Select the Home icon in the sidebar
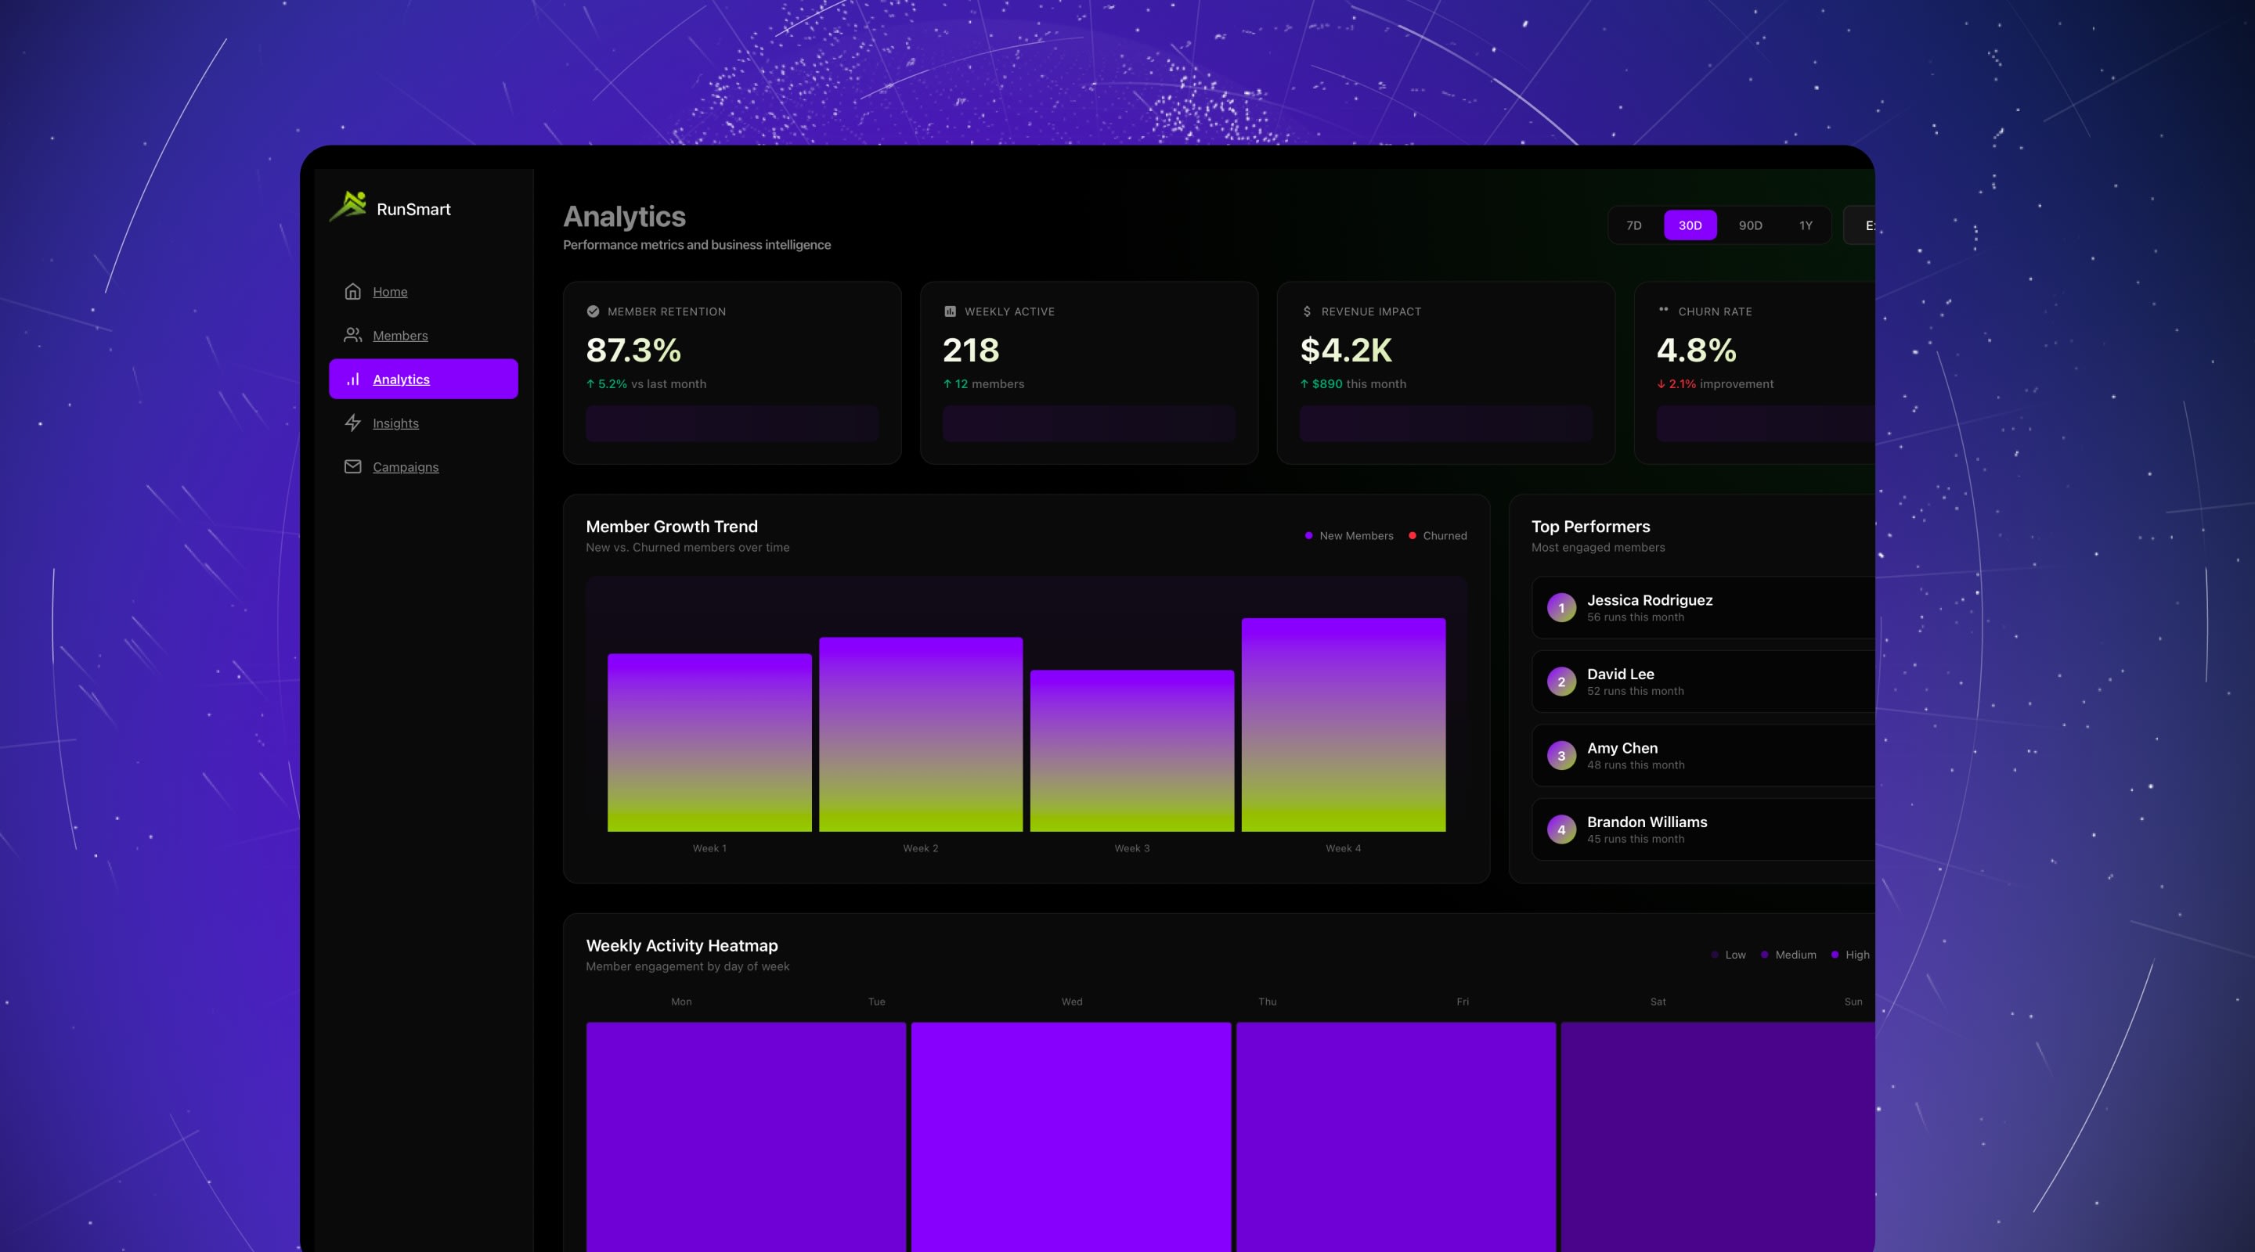The image size is (2255, 1252). (353, 290)
